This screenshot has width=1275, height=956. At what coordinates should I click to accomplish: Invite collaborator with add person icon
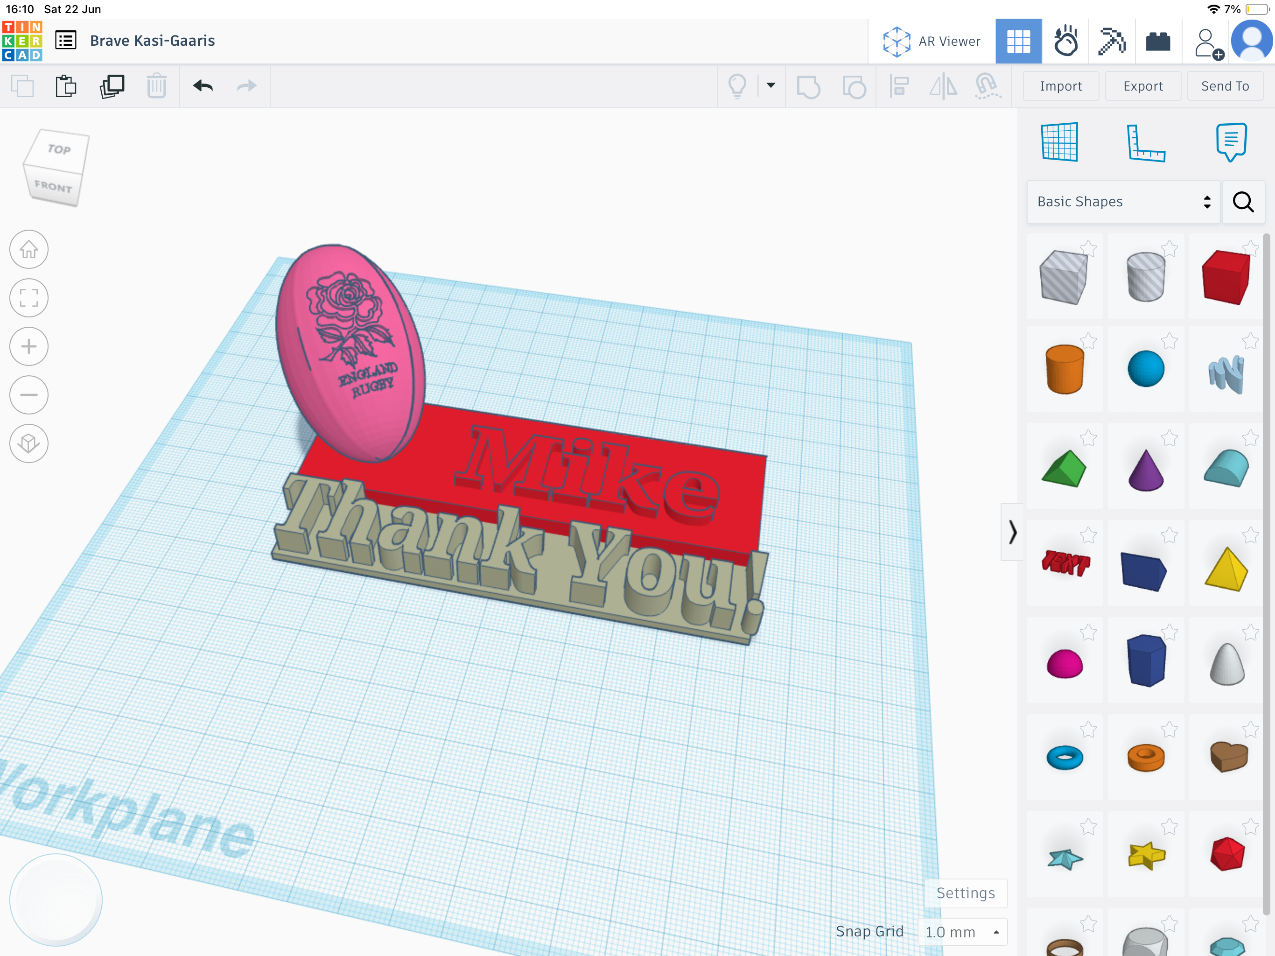click(x=1208, y=44)
